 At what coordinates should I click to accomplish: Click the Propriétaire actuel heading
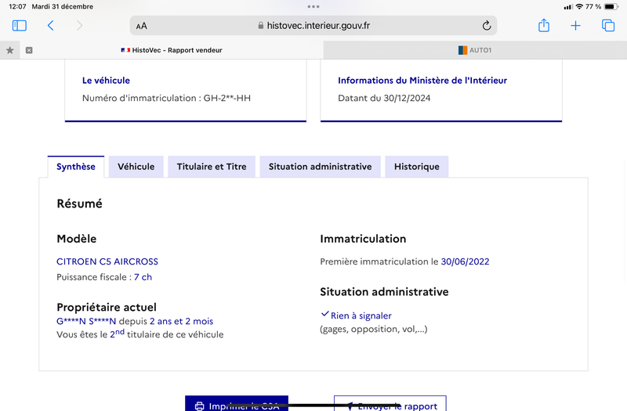click(107, 307)
